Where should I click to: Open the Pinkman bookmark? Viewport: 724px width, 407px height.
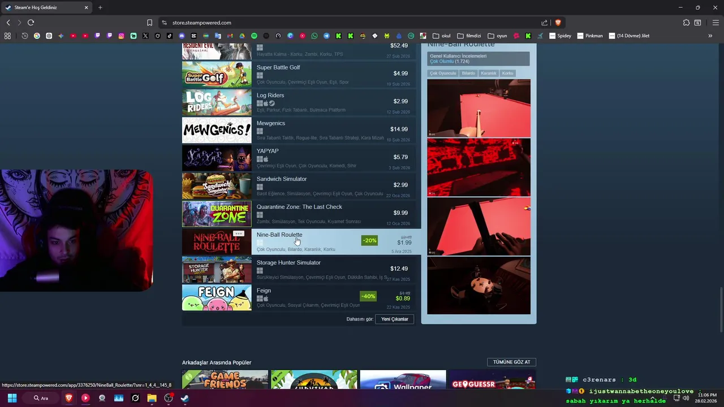pyautogui.click(x=591, y=36)
